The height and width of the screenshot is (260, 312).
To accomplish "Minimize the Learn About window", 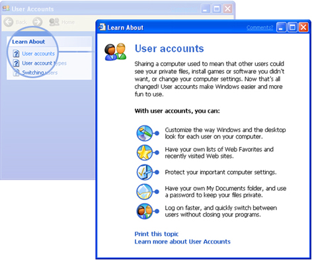I will (x=281, y=28).
